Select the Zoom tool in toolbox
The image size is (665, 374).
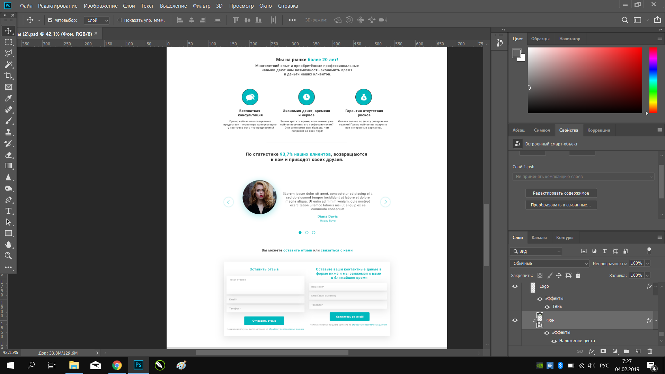8,256
